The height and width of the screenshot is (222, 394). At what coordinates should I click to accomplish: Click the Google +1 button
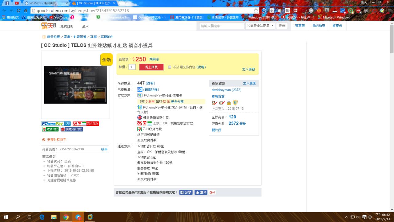pyautogui.click(x=212, y=192)
